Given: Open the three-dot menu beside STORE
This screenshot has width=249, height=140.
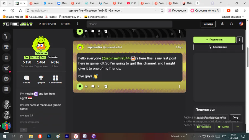Looking at the screenshot, I should pos(78,24).
